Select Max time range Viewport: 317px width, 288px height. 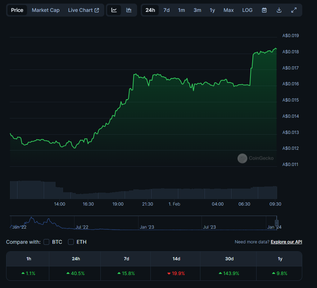tap(228, 10)
